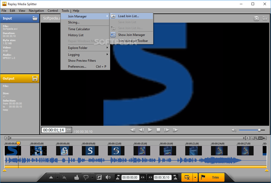This screenshot has width=271, height=183.
Task: Click the thumbnail at 00:00:09;00
Action: [90, 151]
